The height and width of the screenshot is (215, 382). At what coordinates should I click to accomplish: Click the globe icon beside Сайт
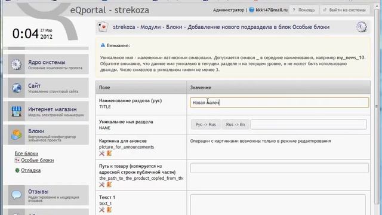click(x=16, y=88)
